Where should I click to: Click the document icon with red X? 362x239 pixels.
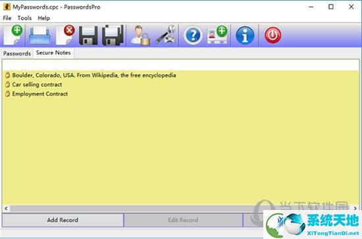[x=66, y=36]
